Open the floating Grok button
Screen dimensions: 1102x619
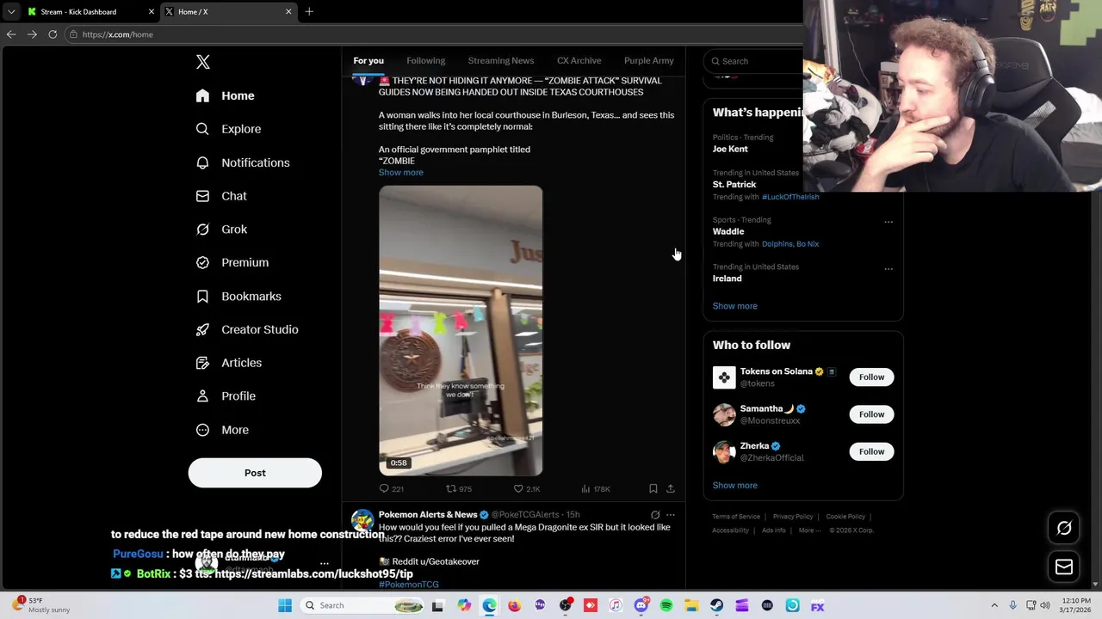pos(1064,529)
